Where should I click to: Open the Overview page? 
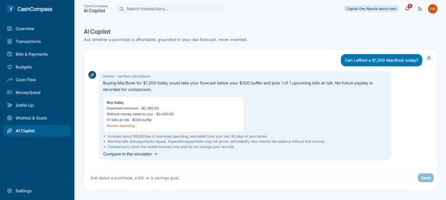[x=37, y=29]
